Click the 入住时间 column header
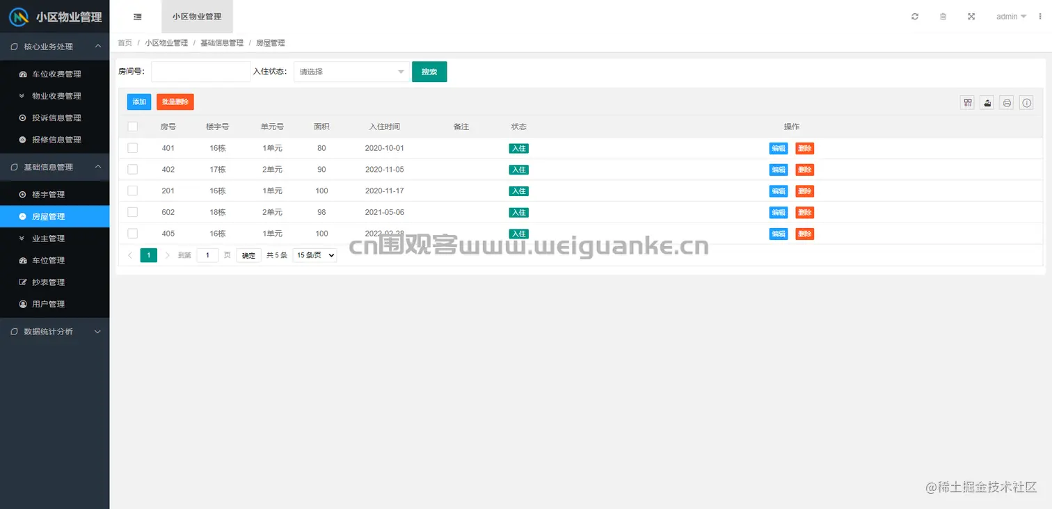Image resolution: width=1052 pixels, height=509 pixels. click(385, 127)
